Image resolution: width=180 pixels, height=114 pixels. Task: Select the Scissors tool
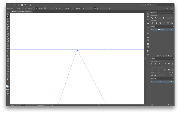pos(8,41)
